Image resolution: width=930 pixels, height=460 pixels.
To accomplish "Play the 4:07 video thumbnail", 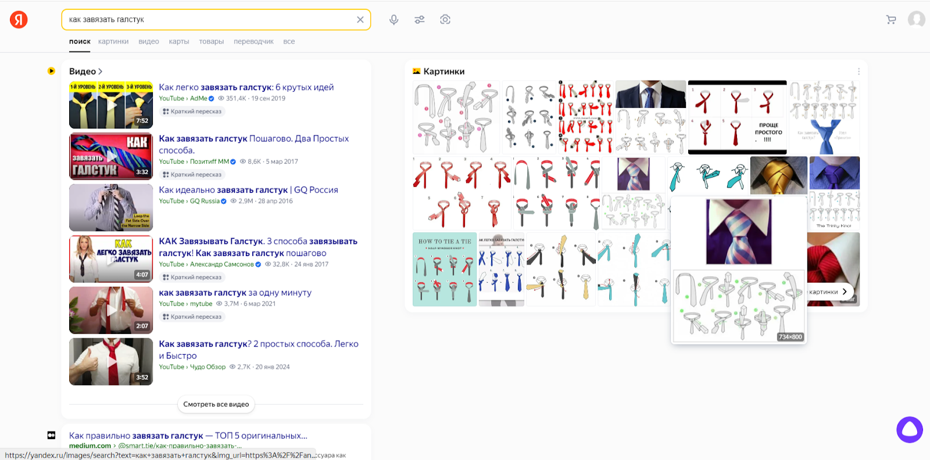I will coord(111,259).
